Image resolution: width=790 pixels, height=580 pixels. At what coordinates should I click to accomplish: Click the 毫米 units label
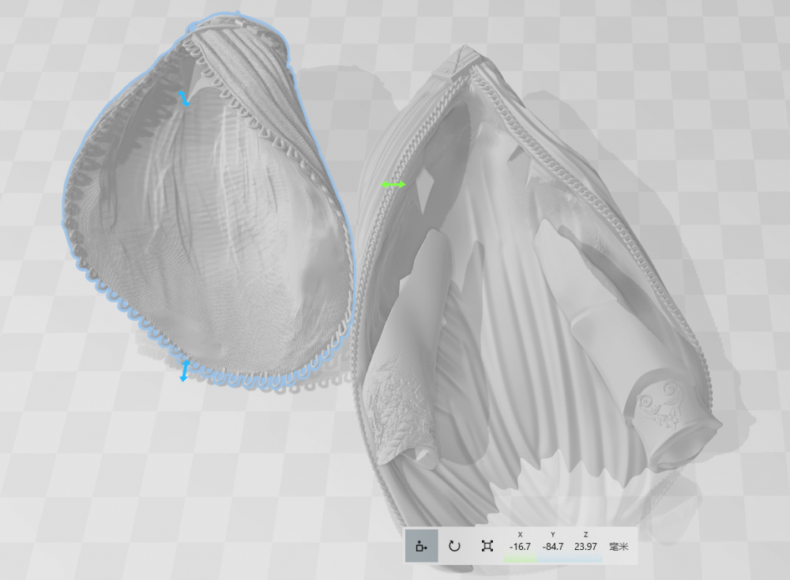[x=619, y=547]
